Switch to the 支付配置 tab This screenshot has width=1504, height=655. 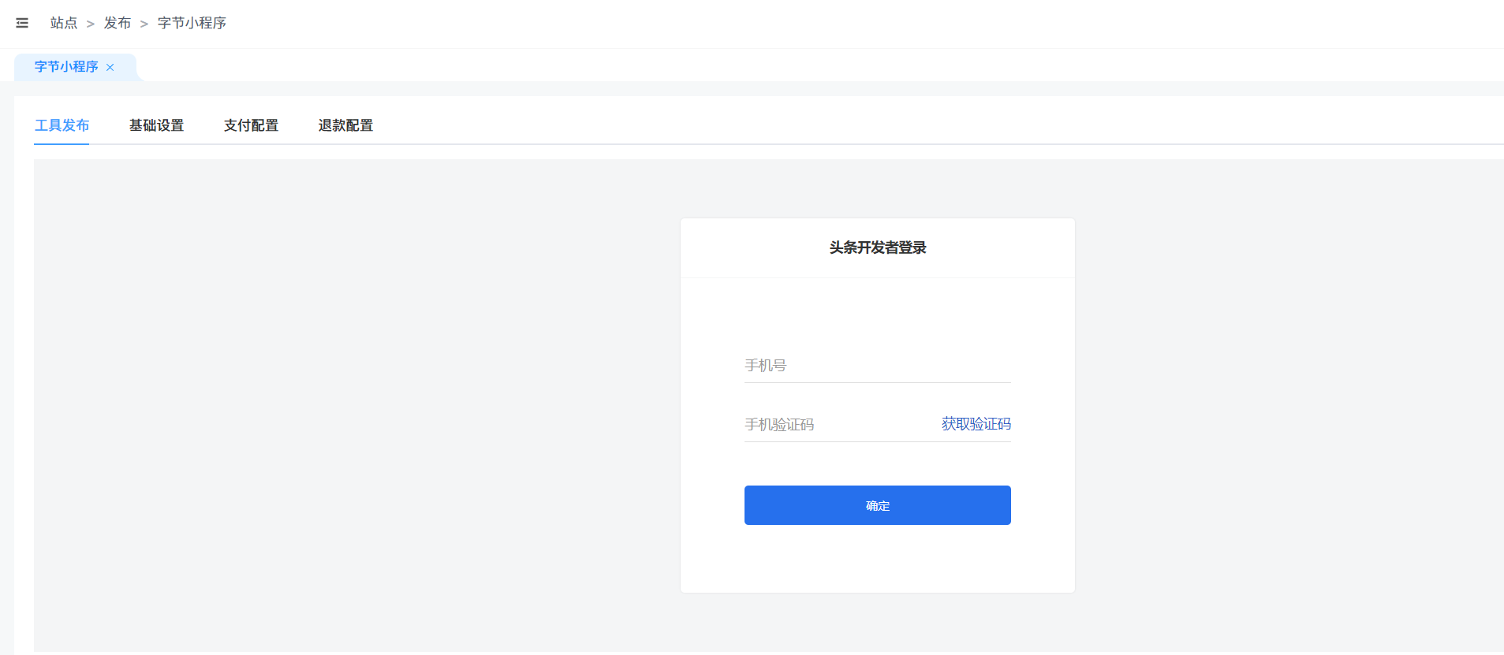pos(251,125)
